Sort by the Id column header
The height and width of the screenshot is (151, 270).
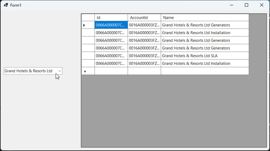tap(111, 18)
